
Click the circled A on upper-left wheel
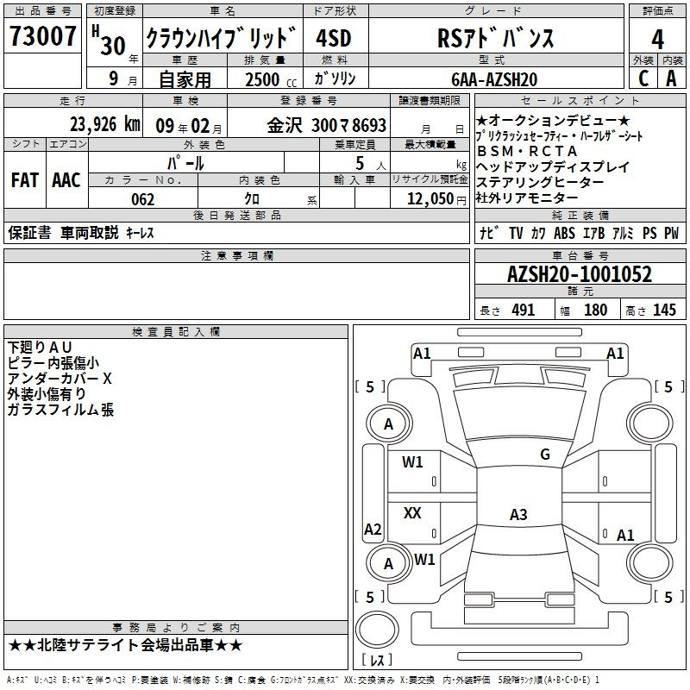click(x=388, y=423)
